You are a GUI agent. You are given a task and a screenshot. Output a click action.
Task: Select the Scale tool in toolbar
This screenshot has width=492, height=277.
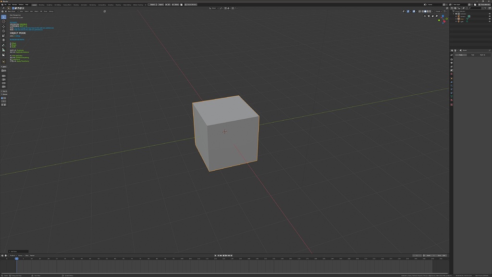3,36
